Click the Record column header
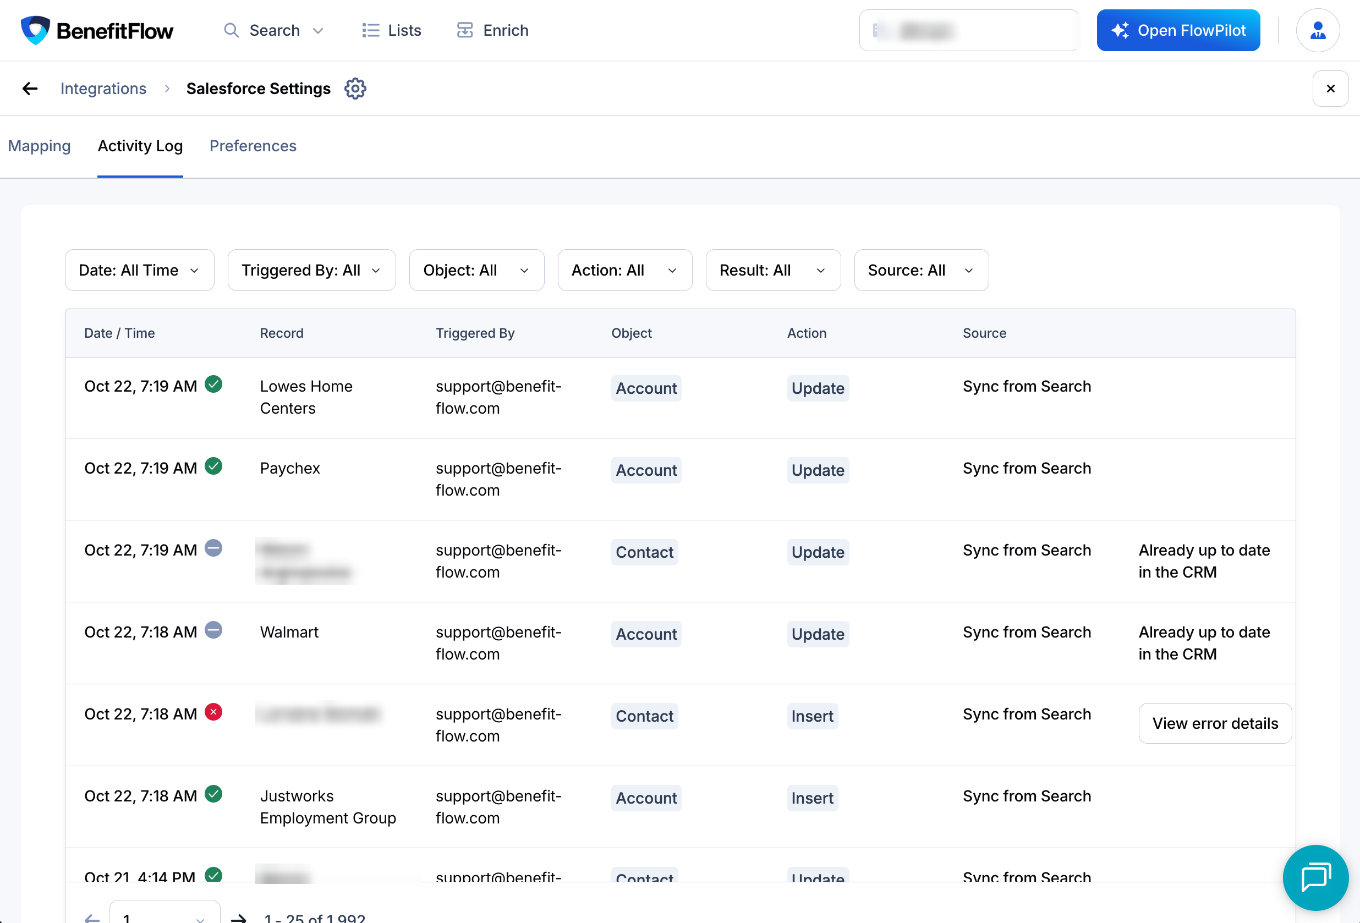The height and width of the screenshot is (923, 1360). pos(282,333)
